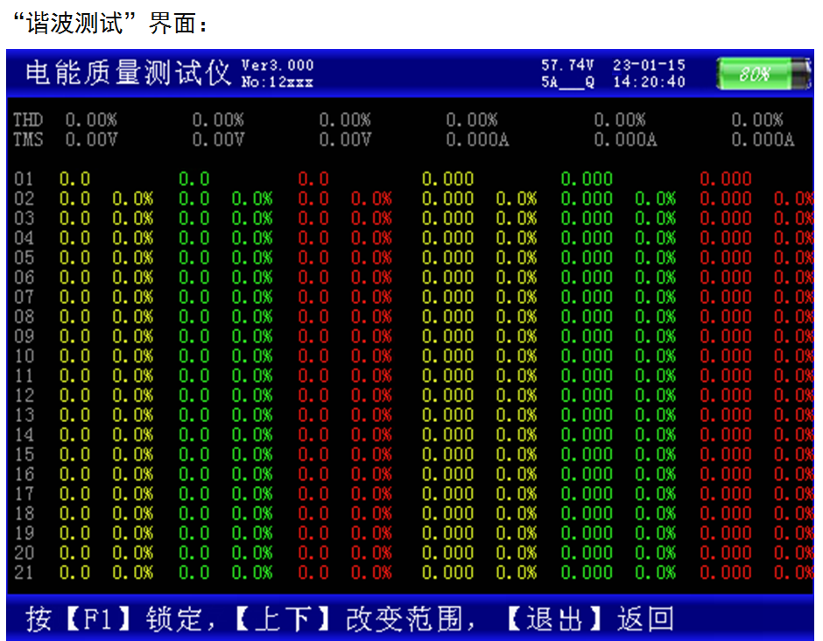Click the 电能质量测试仪 title text
The image size is (823, 641).
tap(128, 74)
